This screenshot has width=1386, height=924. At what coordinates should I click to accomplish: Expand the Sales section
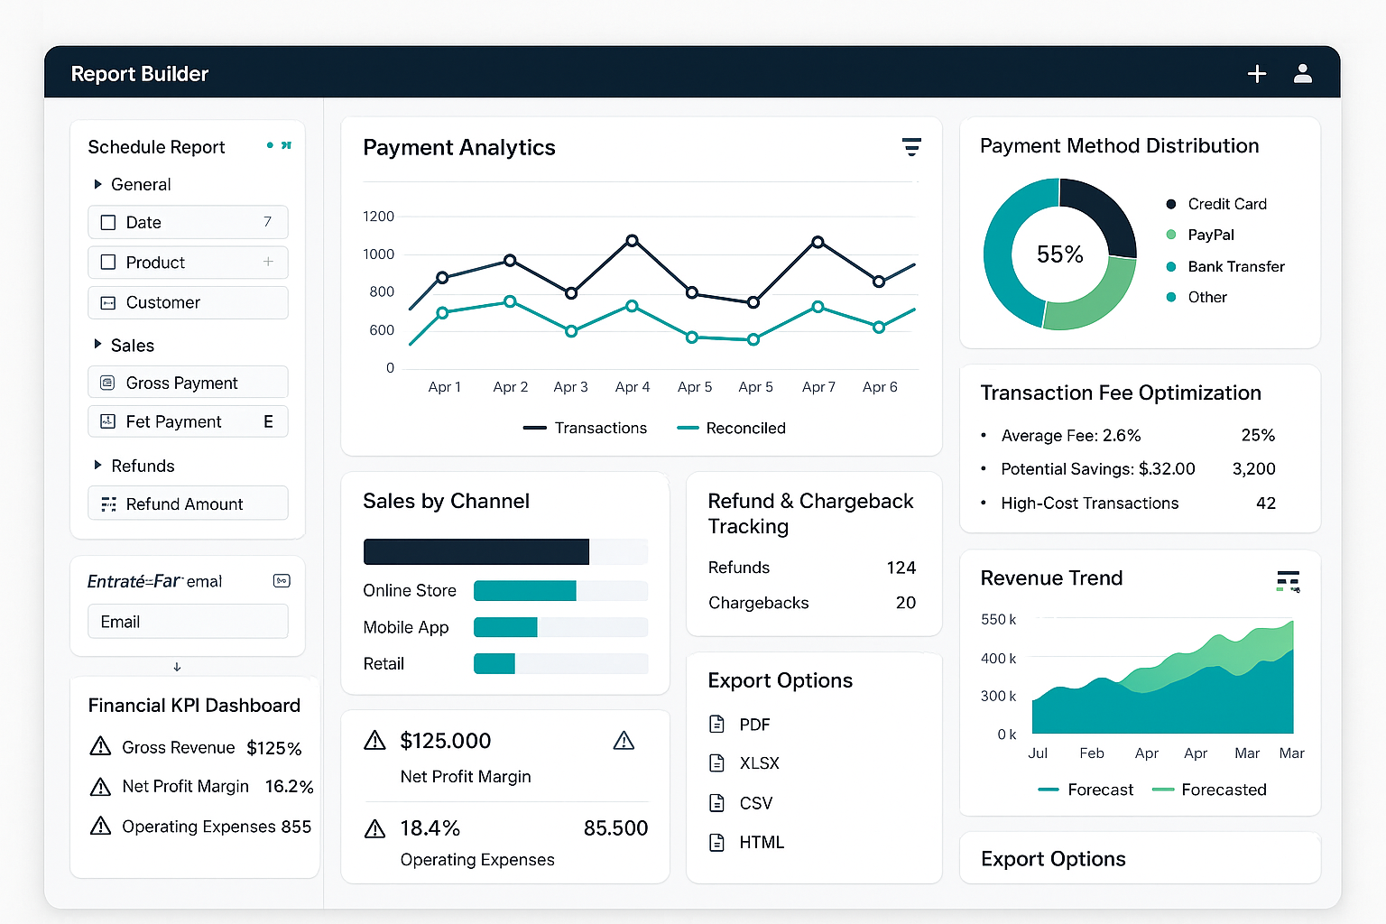click(x=100, y=345)
